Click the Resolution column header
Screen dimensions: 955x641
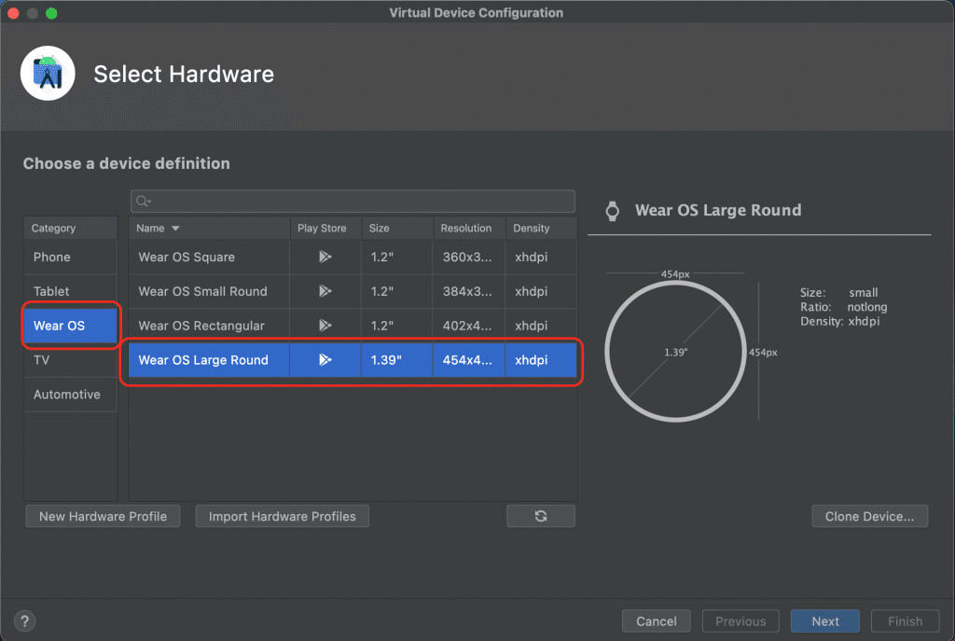tap(470, 228)
